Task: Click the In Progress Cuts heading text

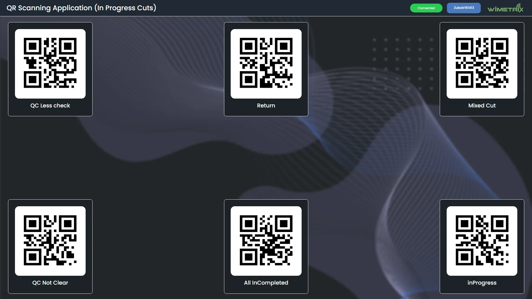Action: (125, 8)
